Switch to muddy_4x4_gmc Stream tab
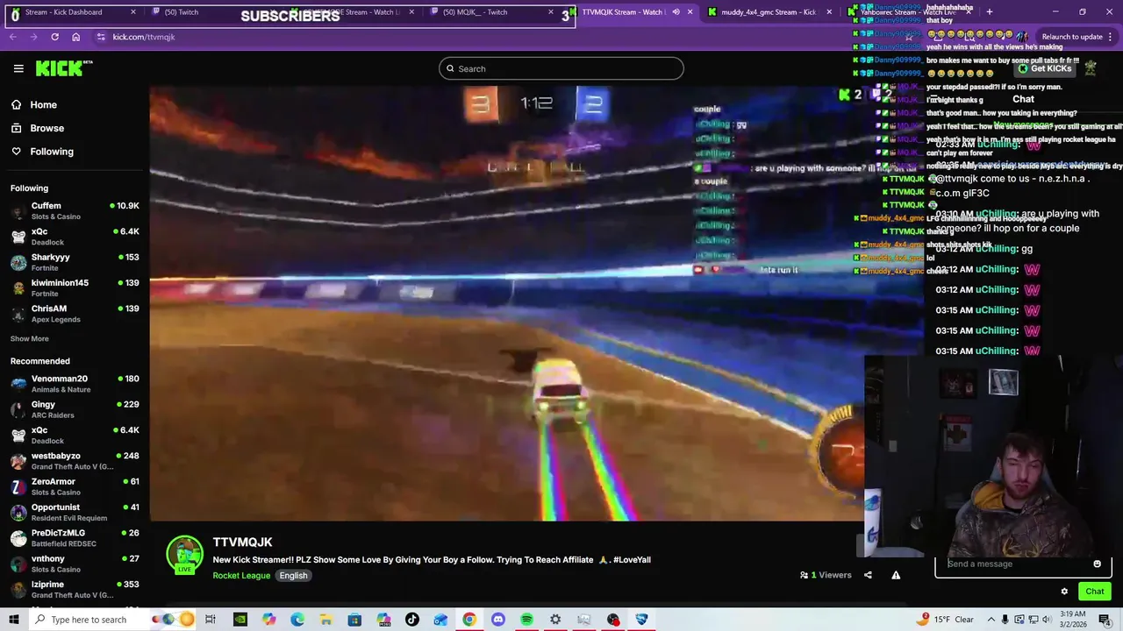Viewport: 1123px width, 631px height. tap(769, 12)
